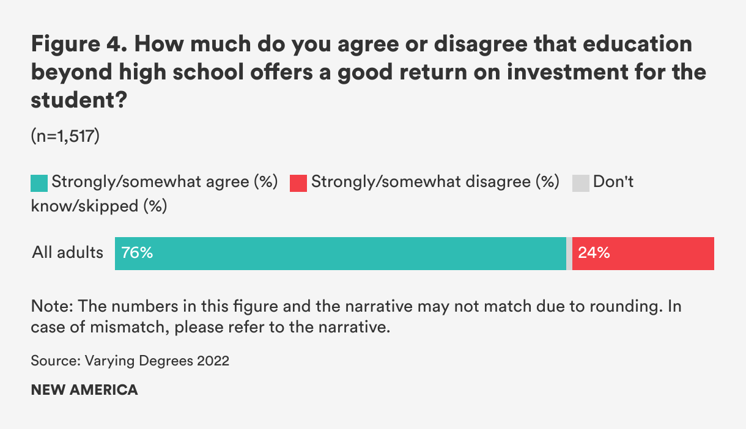746x429 pixels.
Task: Click the red disagree legend swatch
Action: (298, 183)
